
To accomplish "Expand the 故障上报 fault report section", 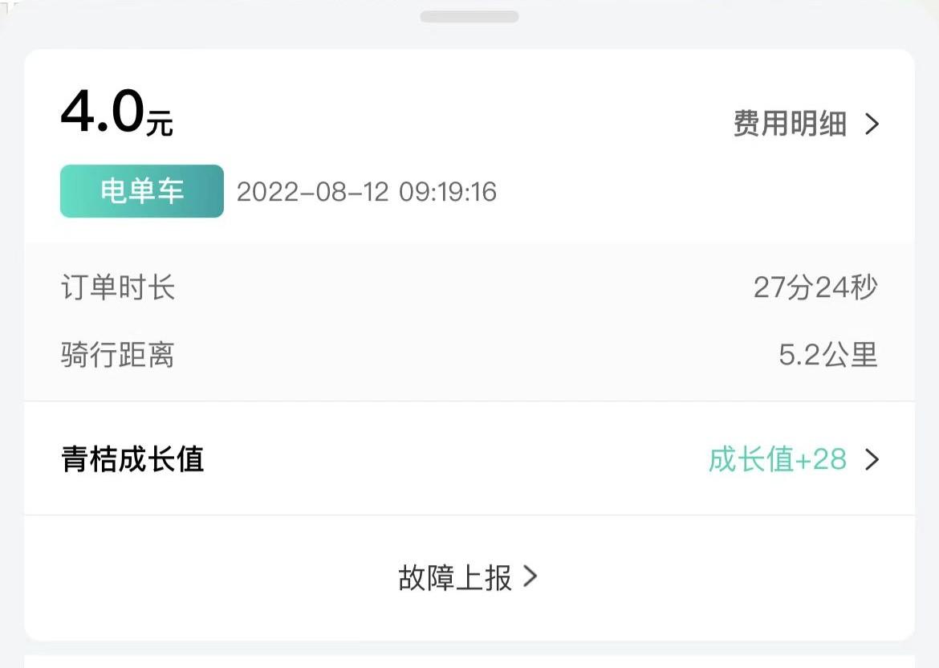I will [x=469, y=577].
